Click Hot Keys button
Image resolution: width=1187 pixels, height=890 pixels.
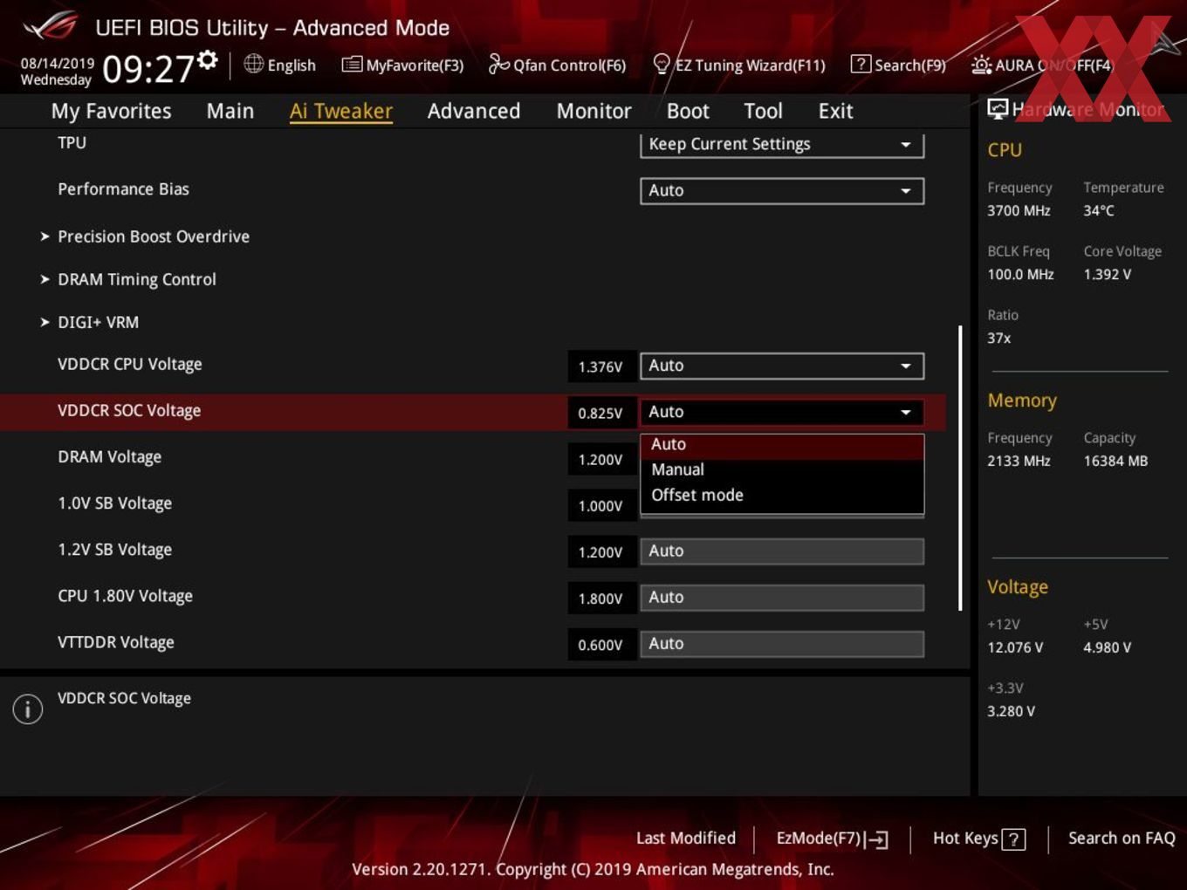[979, 839]
